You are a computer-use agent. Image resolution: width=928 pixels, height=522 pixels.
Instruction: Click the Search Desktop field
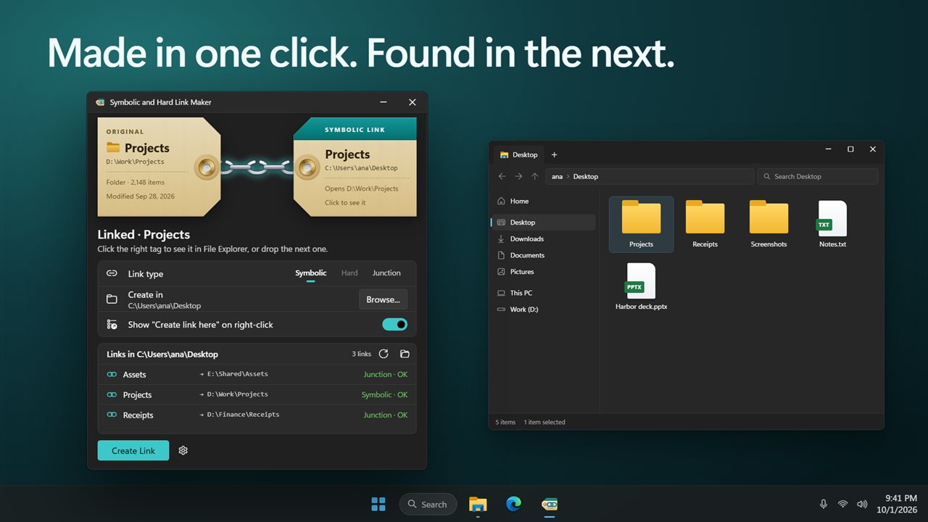[818, 176]
